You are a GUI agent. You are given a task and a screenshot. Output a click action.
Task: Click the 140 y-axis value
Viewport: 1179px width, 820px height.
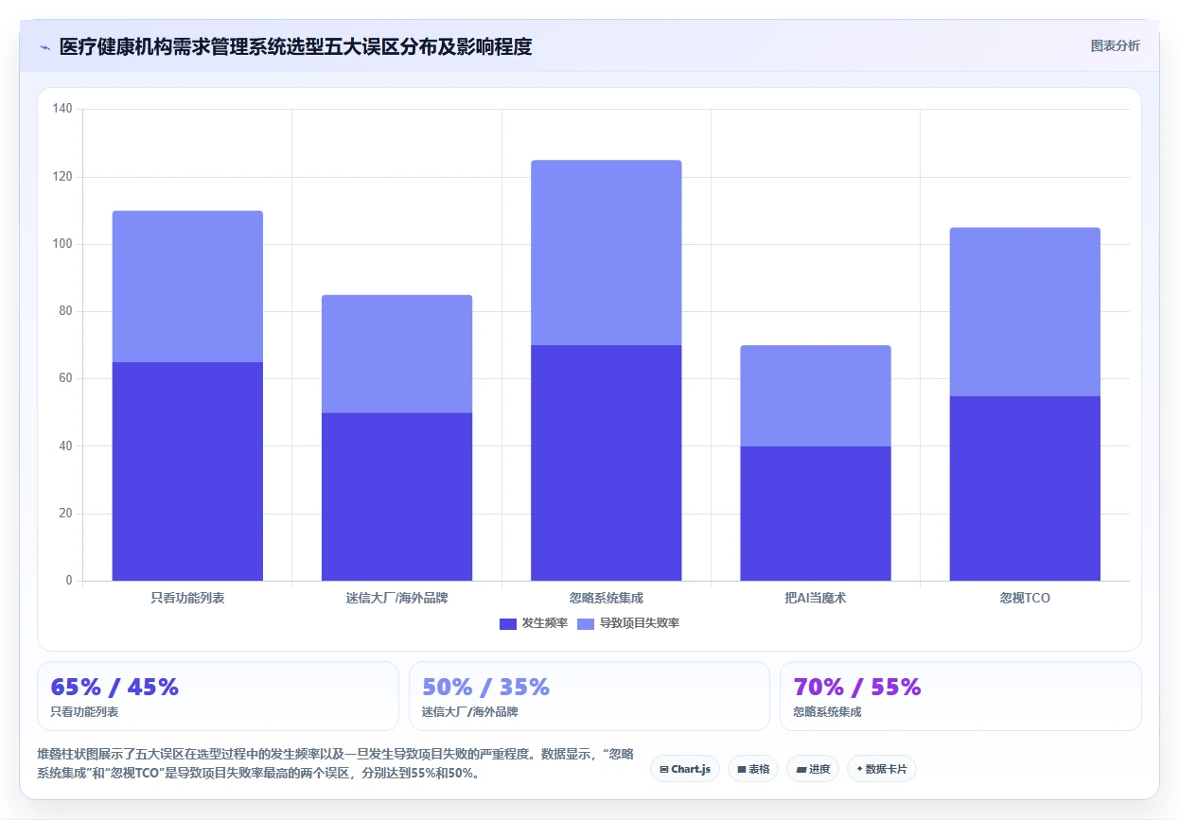coord(62,110)
